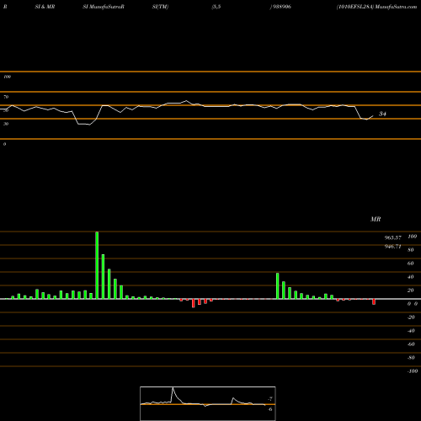Click the "-6" label in the mini chart
This screenshot has width=421, height=421.
(x=270, y=409)
